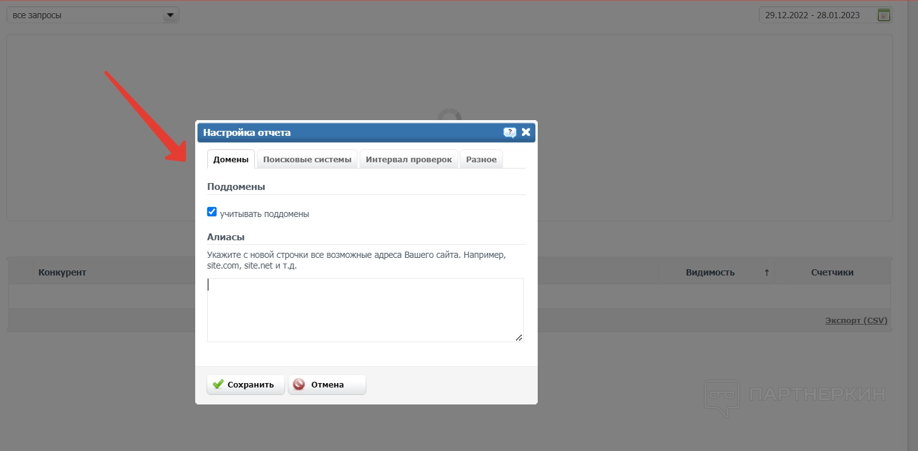918x451 pixels.
Task: Open the calendar date picker icon
Action: (884, 15)
